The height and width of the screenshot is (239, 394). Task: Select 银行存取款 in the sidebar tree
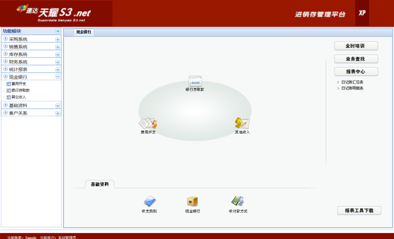pyautogui.click(x=20, y=90)
